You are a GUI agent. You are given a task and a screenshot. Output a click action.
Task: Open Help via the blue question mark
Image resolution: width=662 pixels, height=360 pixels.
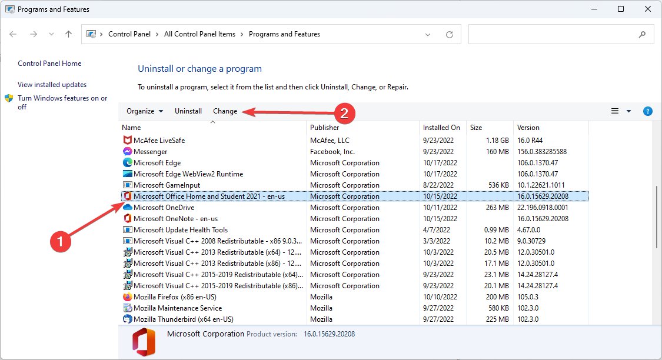point(648,111)
